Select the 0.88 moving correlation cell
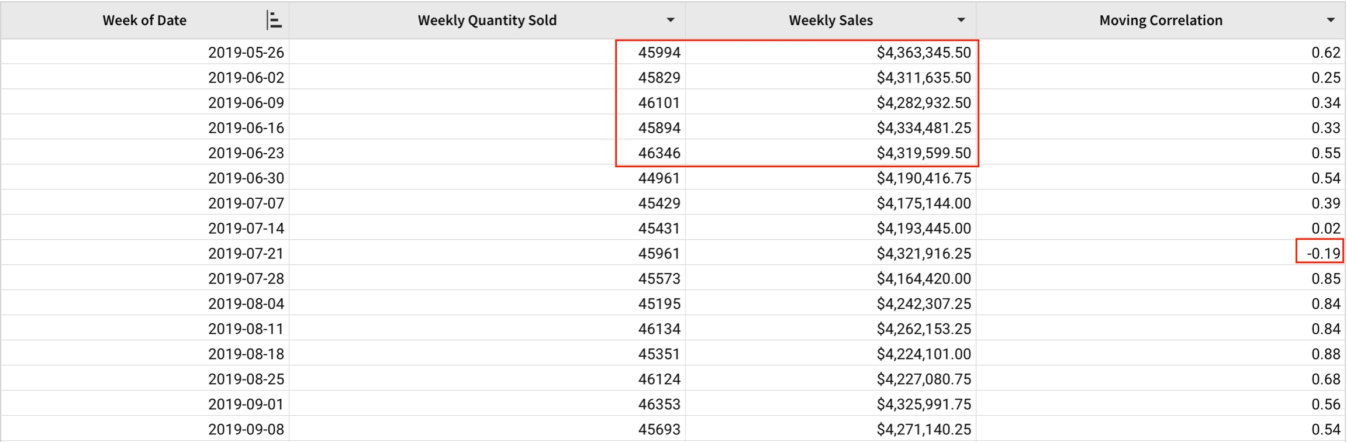This screenshot has width=1347, height=442. coord(1325,354)
